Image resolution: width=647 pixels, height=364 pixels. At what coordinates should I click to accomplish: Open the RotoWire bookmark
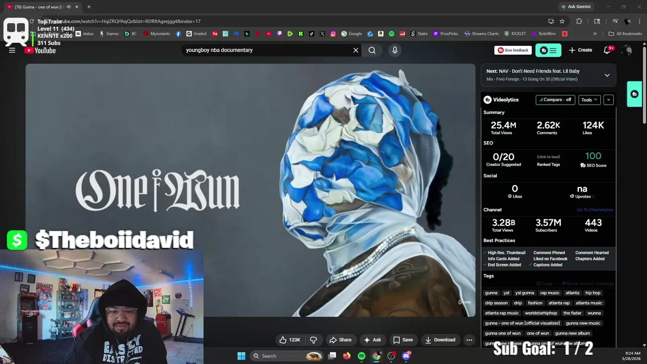point(543,34)
